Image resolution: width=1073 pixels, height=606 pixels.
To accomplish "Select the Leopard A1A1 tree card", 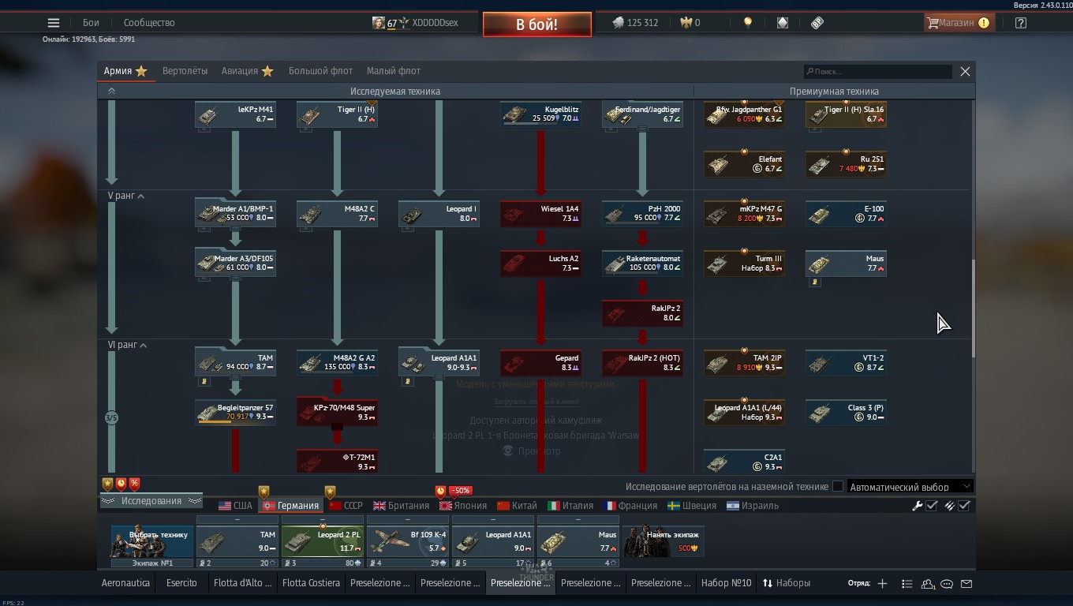I will pos(439,363).
